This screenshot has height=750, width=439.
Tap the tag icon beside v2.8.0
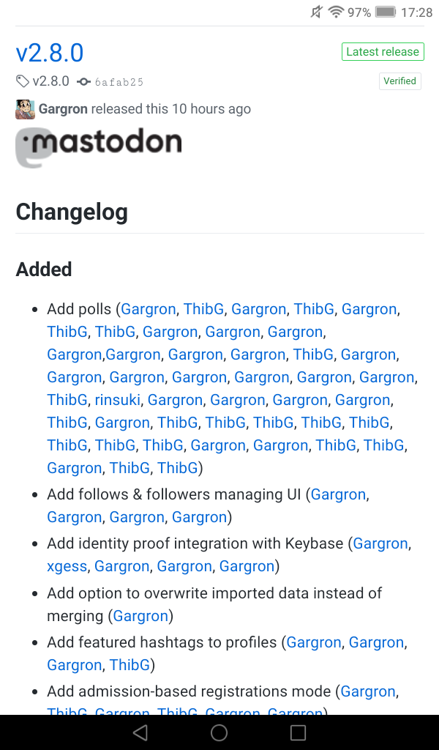[23, 81]
